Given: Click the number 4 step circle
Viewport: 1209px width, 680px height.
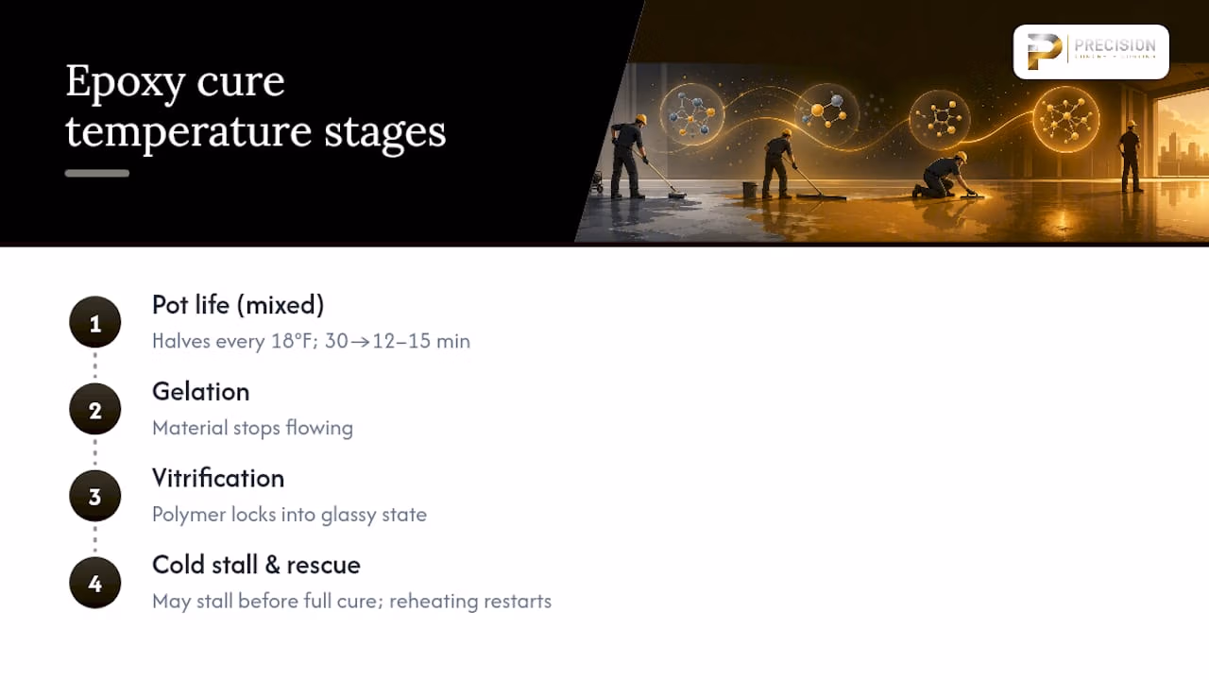Looking at the screenshot, I should click(95, 584).
